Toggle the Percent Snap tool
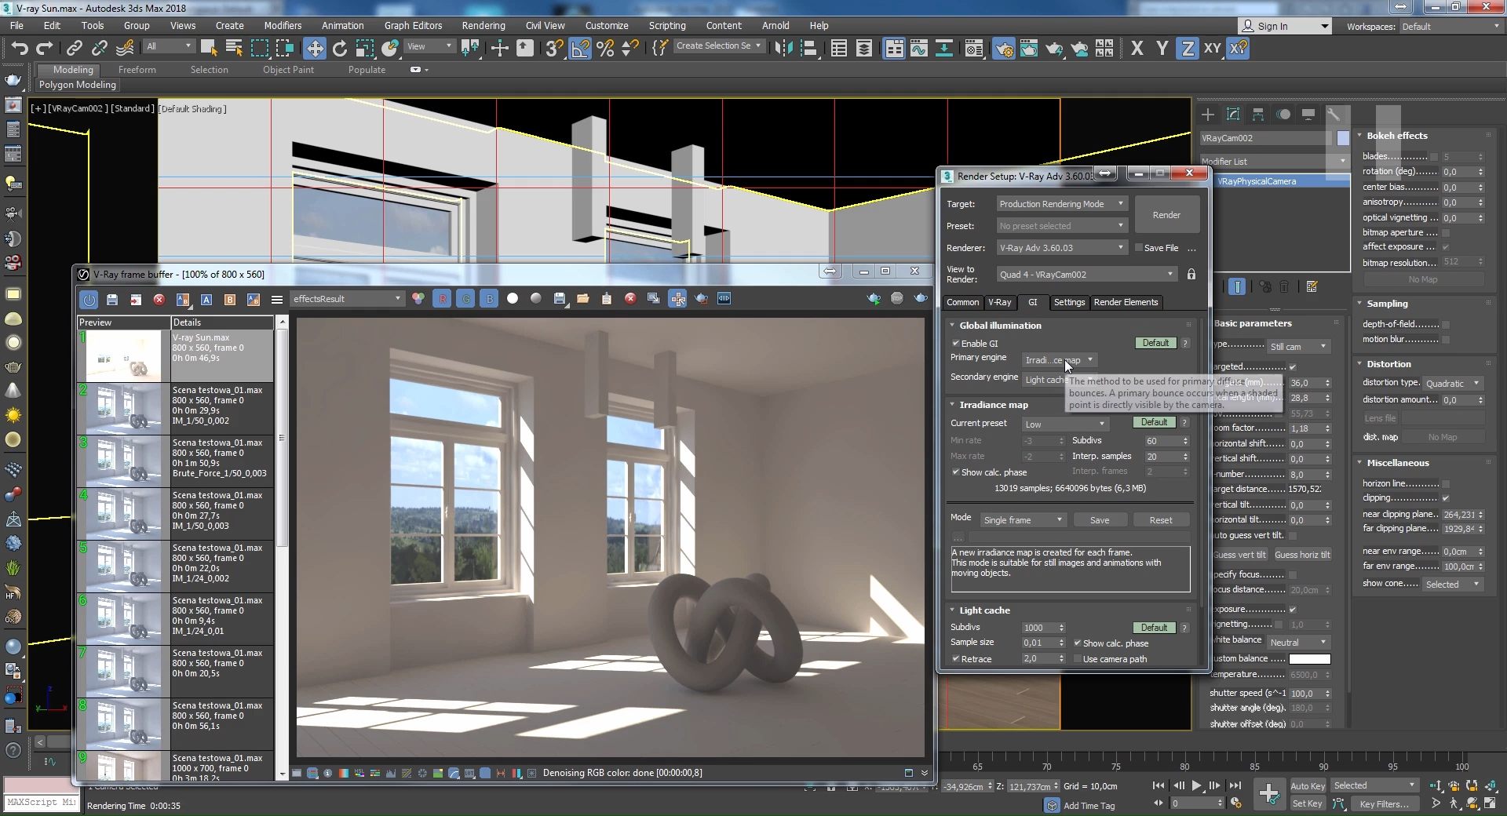This screenshot has height=816, width=1507. pos(605,49)
